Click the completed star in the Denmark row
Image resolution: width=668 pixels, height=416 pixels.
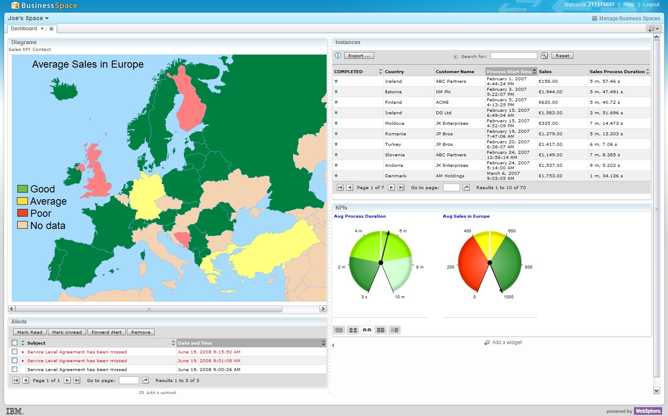336,176
